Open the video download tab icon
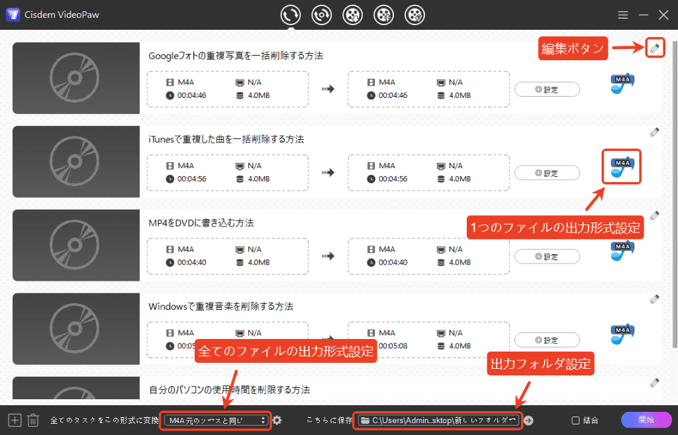 (x=353, y=15)
